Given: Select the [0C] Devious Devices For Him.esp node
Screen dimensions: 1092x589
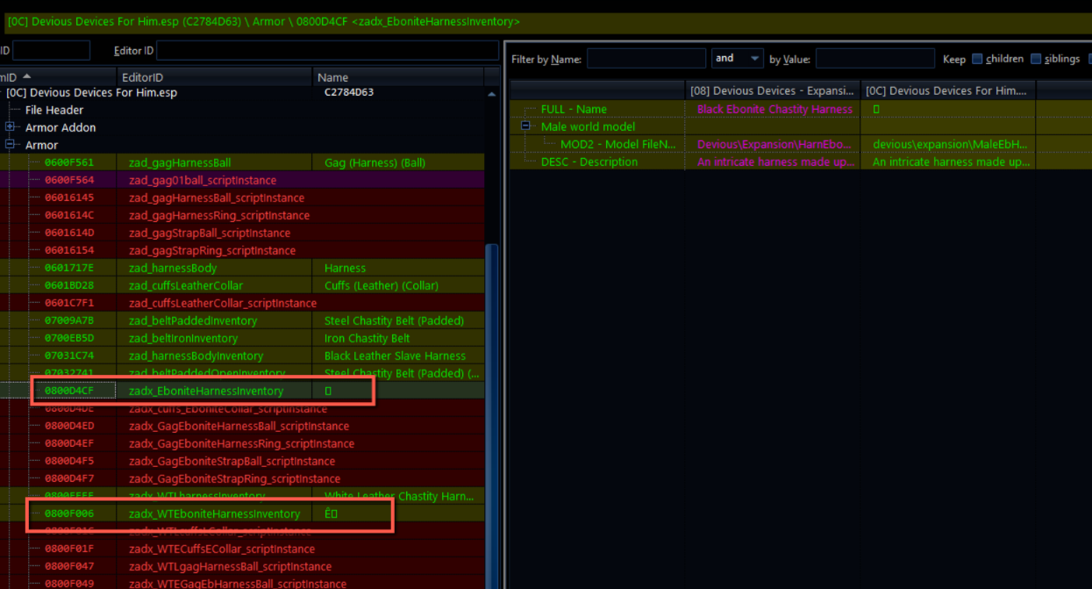Looking at the screenshot, I should (x=91, y=92).
